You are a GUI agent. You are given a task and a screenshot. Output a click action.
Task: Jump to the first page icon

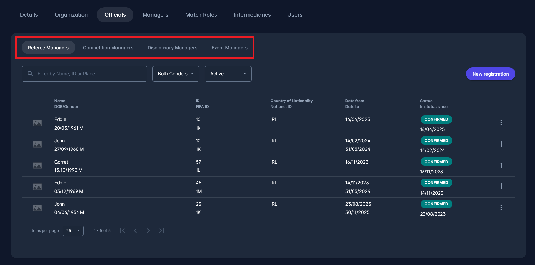click(x=122, y=231)
